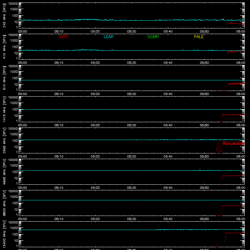This screenshot has height=250, width=250.
Task: Click 05:40 label under the 410 MHz plot
Action: 168,63
